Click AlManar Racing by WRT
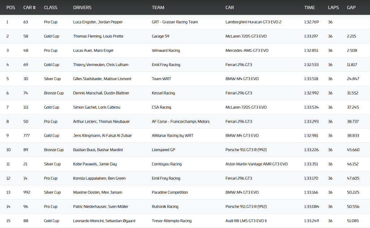 172,135
